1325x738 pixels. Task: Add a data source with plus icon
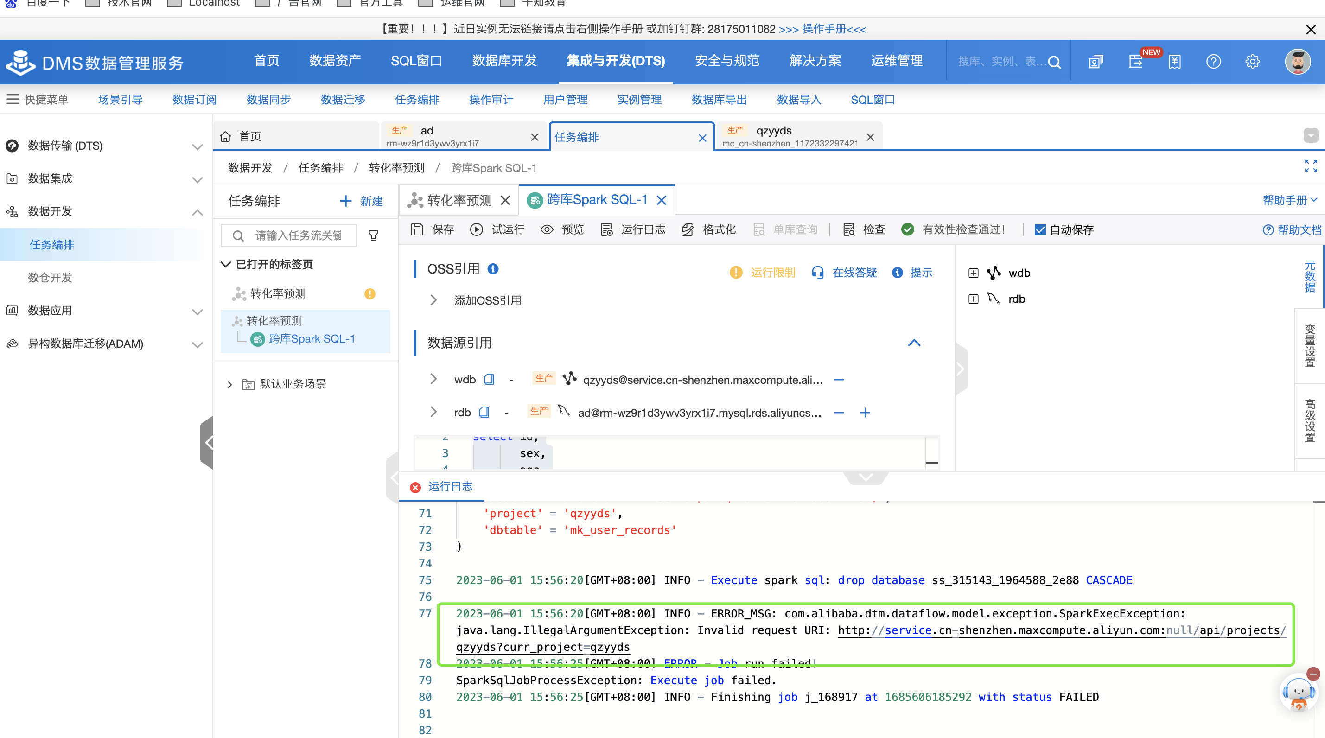click(865, 413)
